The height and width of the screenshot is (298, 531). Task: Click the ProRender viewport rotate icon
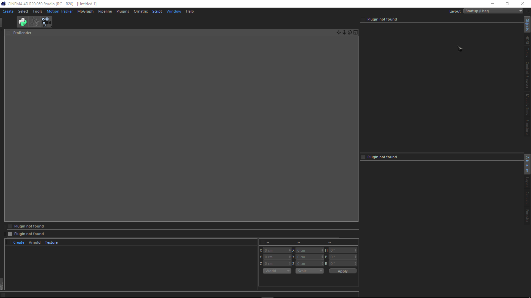pos(350,32)
